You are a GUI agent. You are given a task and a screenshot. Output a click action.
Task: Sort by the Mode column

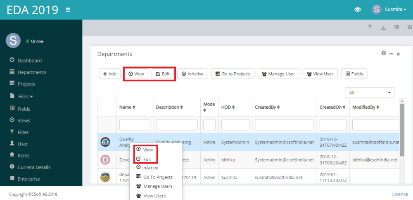tap(209, 107)
